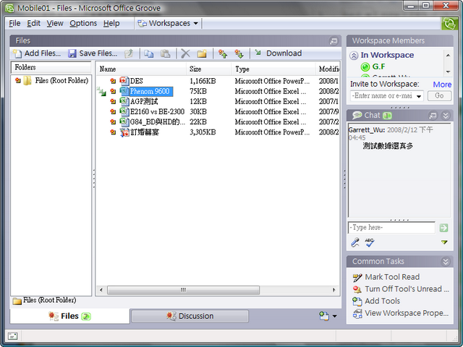Click the More link for invitations
463x347 pixels.
[x=442, y=85]
